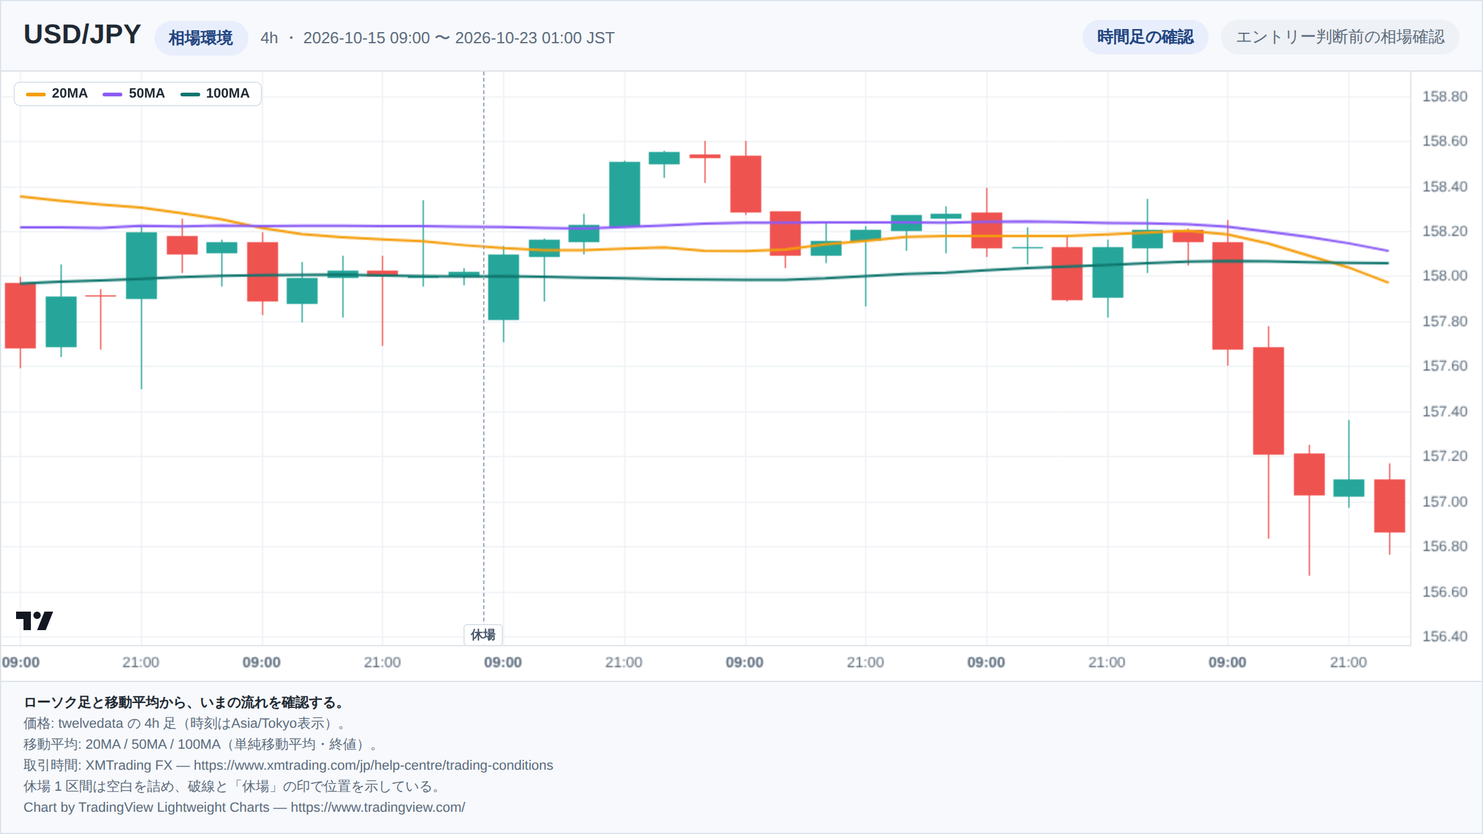Click the purple 50MA legend swatch
Screen dimensions: 1483x834
pos(112,94)
